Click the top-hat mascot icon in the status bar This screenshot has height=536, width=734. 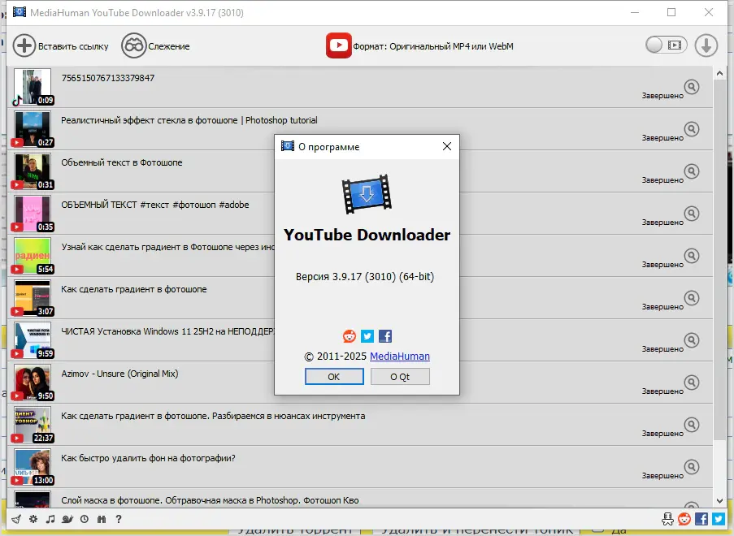667,519
